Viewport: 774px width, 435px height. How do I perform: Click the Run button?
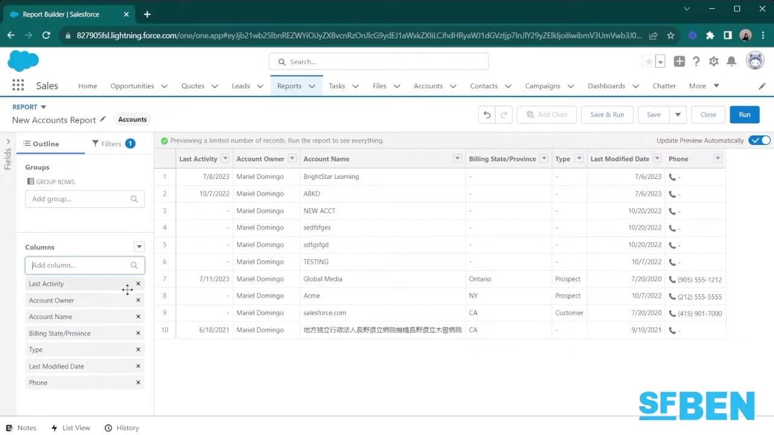(x=744, y=115)
